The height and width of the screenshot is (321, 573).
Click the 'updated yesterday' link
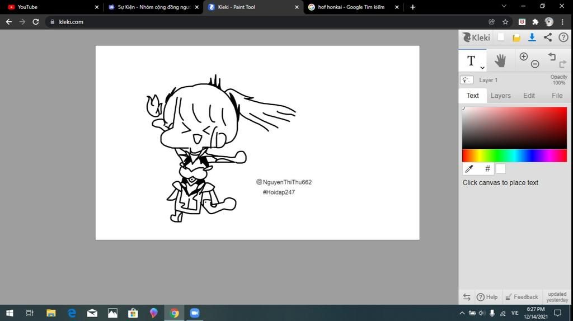pyautogui.click(x=557, y=297)
